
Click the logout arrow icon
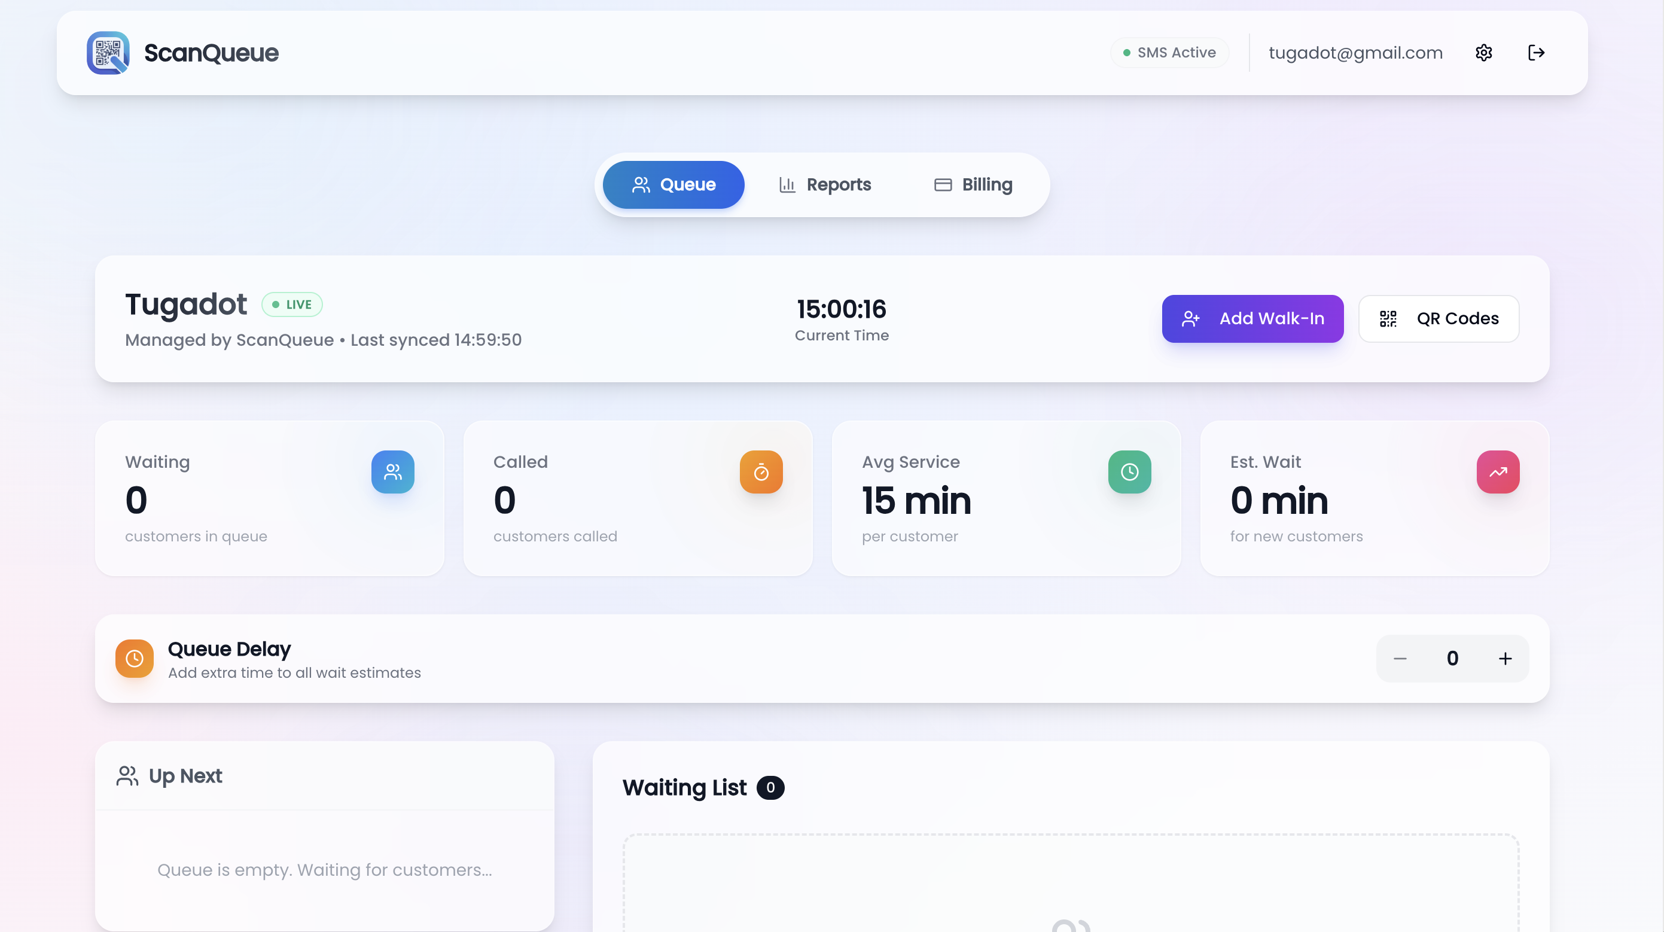tap(1536, 52)
